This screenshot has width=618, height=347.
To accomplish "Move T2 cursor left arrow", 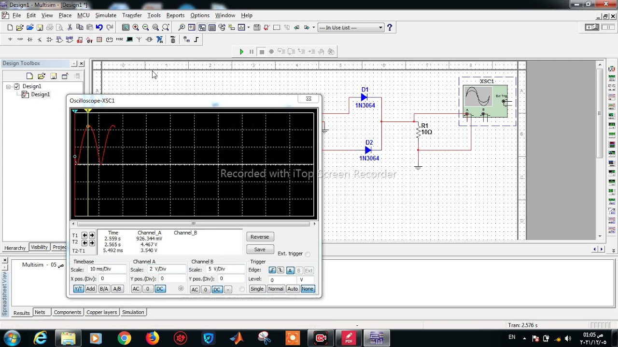I will 84,243.
